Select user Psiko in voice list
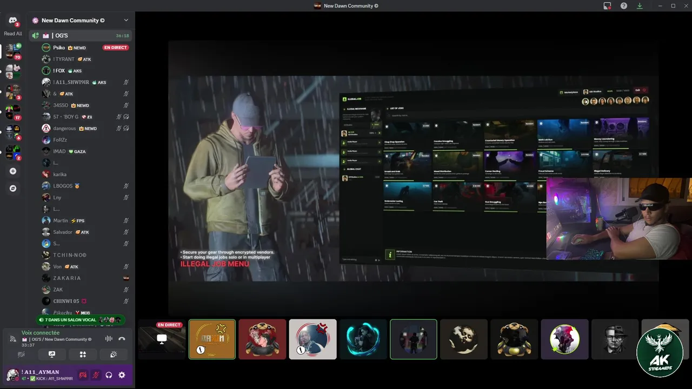 point(59,48)
